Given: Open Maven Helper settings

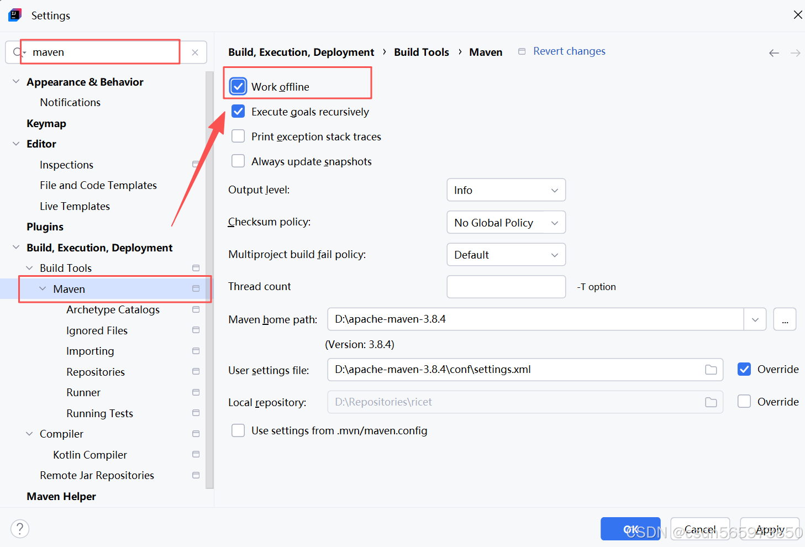Looking at the screenshot, I should (x=61, y=496).
